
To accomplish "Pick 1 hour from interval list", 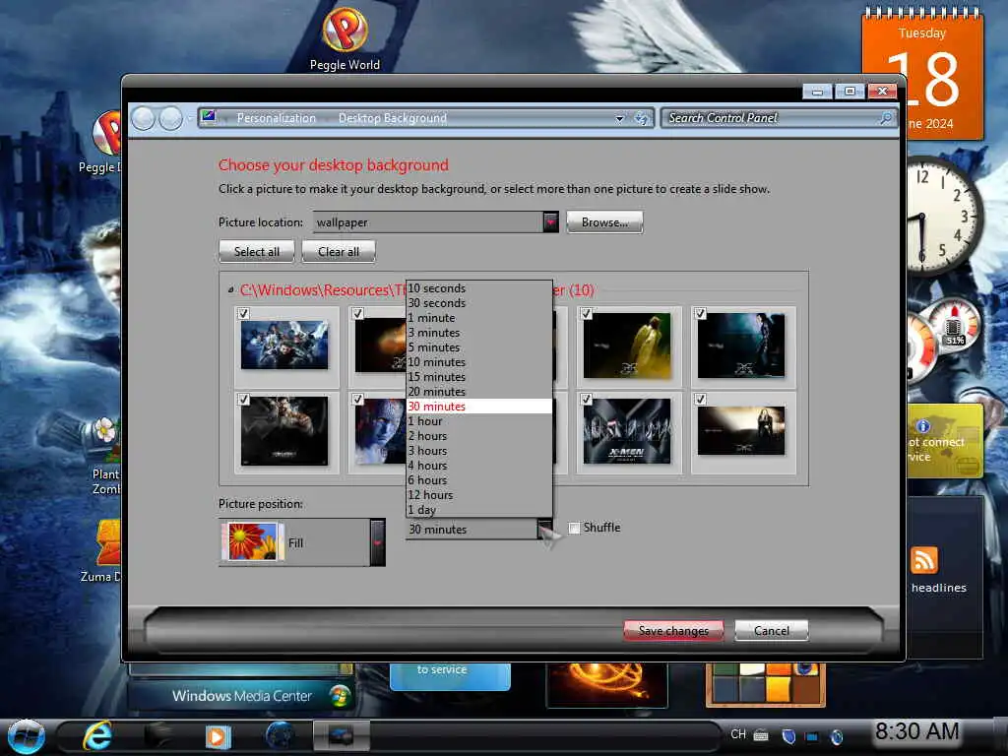I will point(479,421).
